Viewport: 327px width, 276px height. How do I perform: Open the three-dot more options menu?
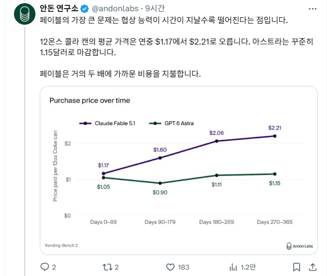[x=313, y=9]
